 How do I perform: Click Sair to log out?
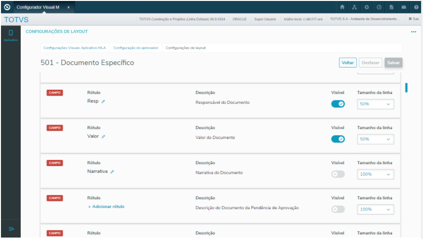click(x=413, y=19)
